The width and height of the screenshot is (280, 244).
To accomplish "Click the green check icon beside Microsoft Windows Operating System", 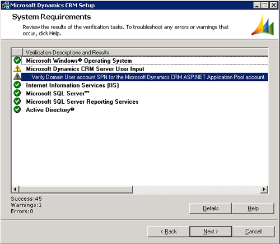I will [17, 61].
